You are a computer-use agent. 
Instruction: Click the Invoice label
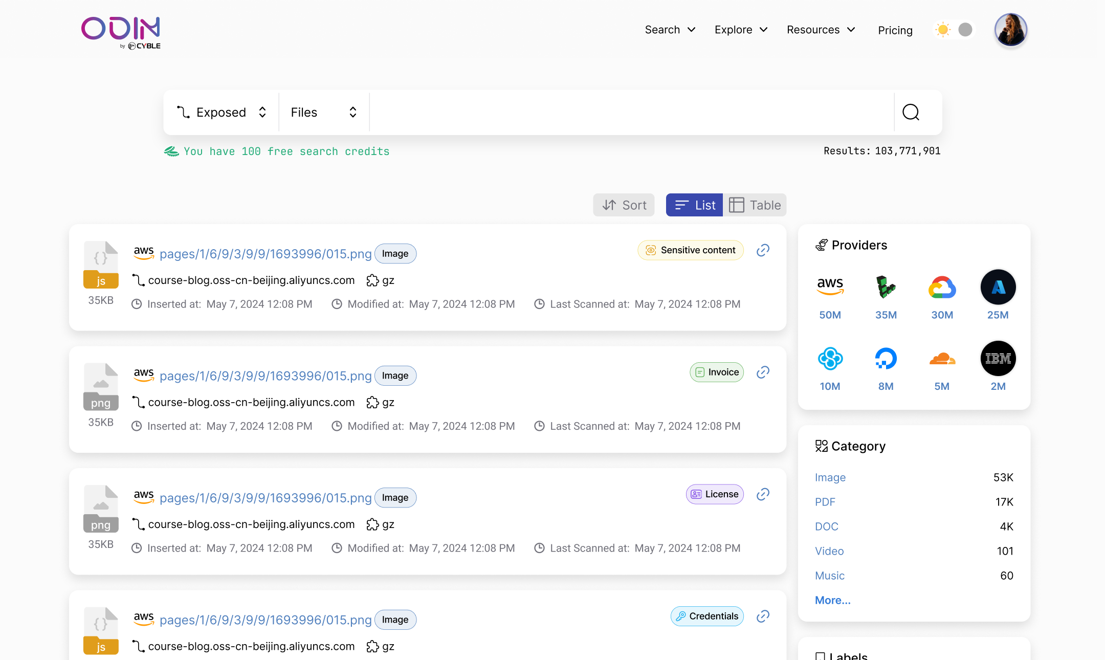point(717,372)
